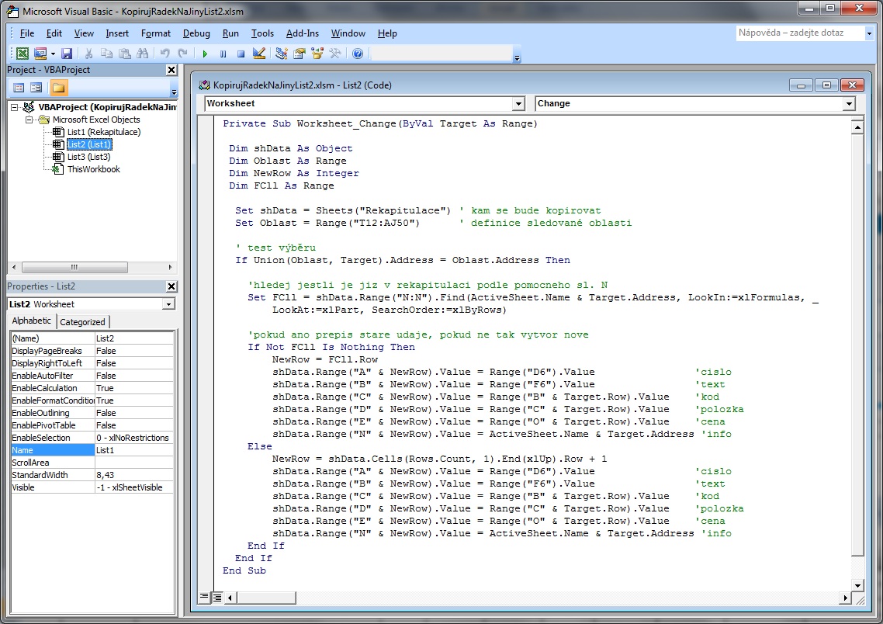
Task: Switch to the Categorized properties tab
Action: tap(83, 322)
